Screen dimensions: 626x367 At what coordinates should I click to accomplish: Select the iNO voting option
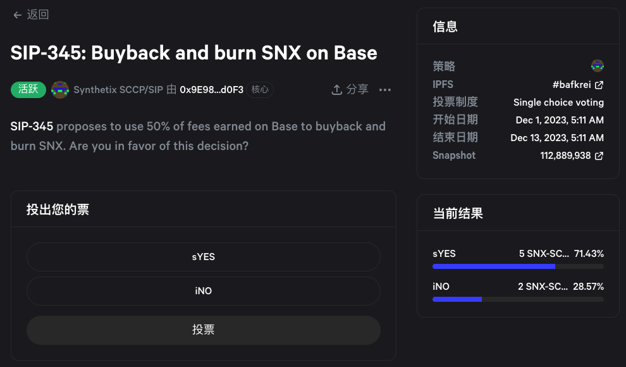coord(203,291)
